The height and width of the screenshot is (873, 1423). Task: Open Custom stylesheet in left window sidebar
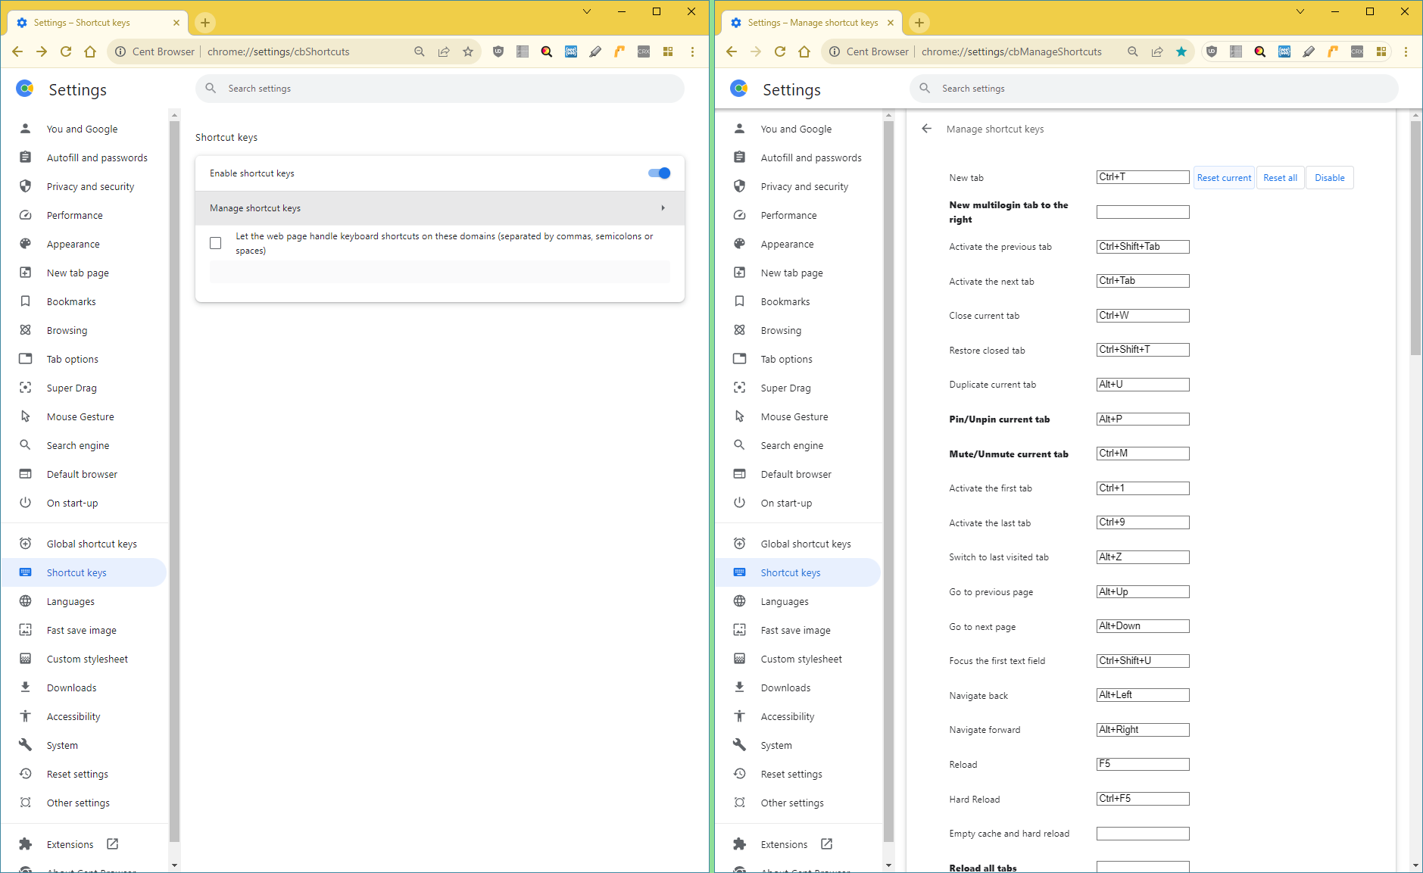pyautogui.click(x=87, y=659)
